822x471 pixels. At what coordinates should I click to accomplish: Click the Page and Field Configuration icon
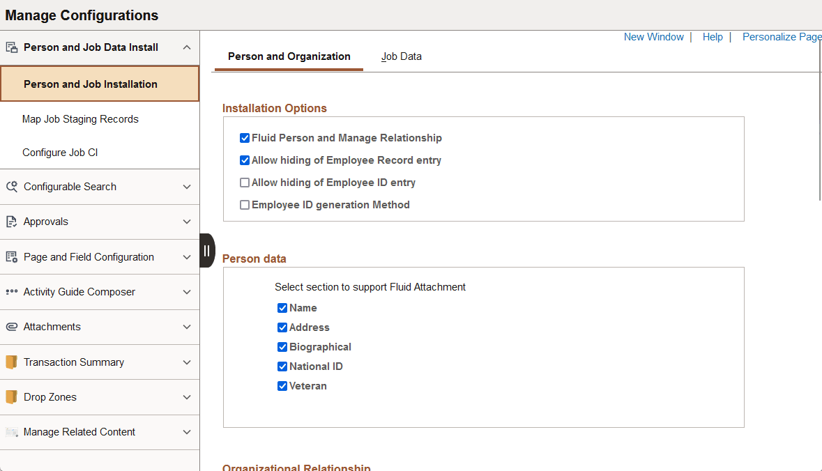coord(12,256)
